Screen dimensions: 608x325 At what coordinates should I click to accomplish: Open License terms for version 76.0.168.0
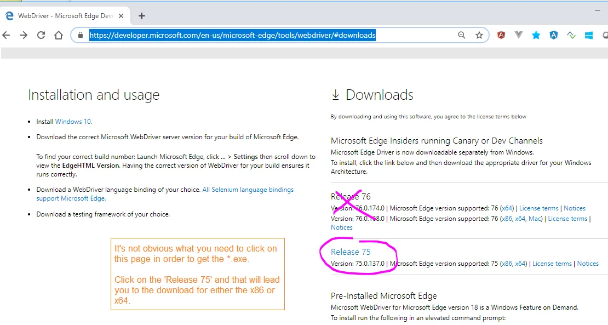[x=567, y=219]
